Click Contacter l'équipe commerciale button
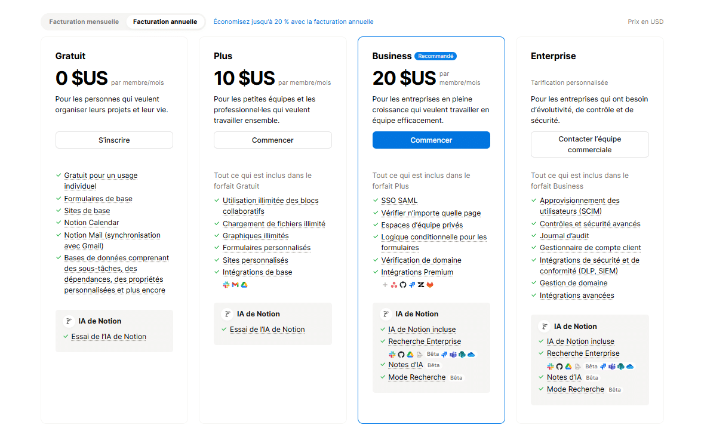 click(x=590, y=144)
